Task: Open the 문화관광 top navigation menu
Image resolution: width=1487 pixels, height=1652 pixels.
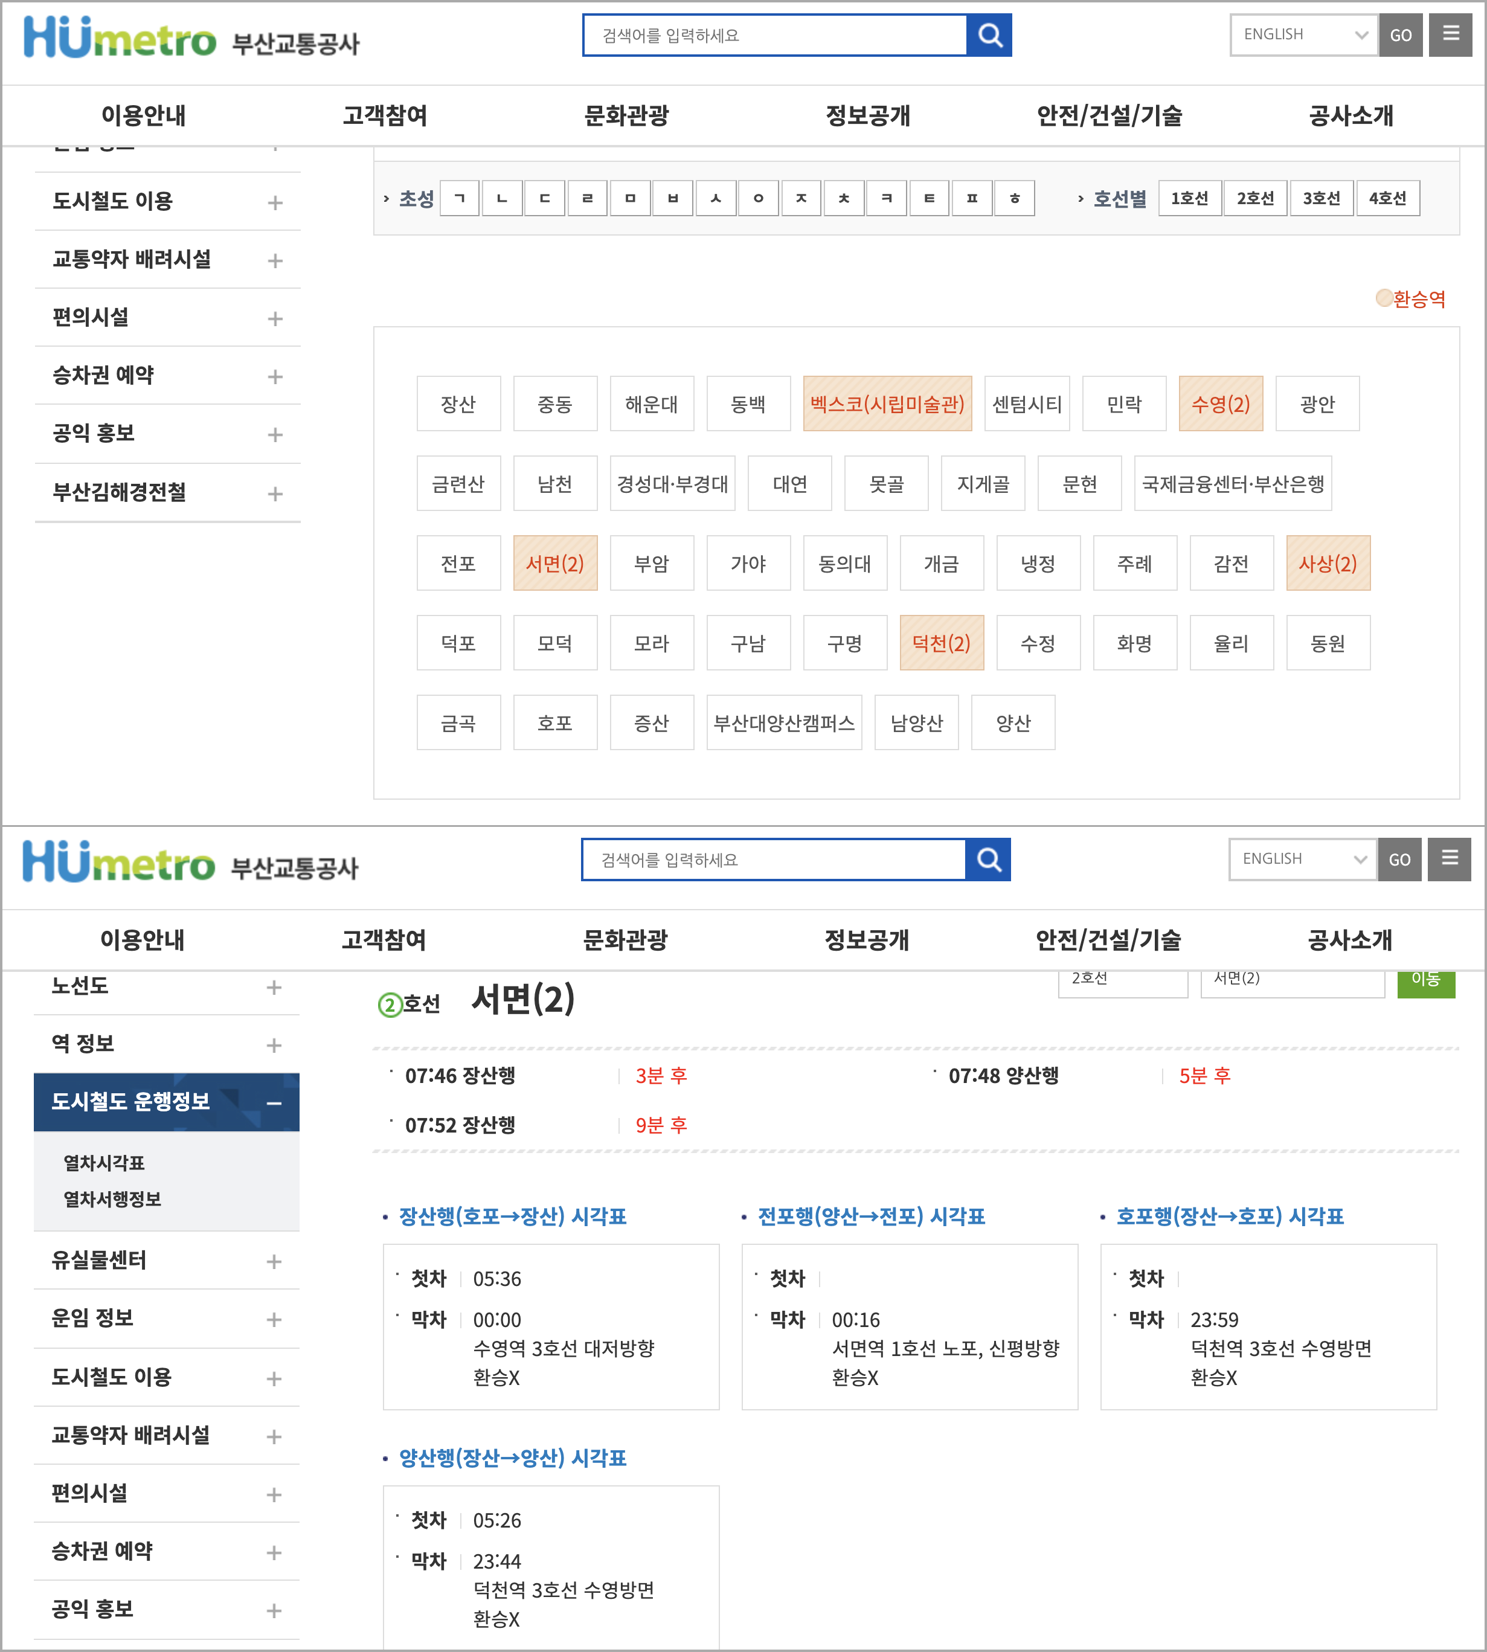Action: tap(626, 116)
